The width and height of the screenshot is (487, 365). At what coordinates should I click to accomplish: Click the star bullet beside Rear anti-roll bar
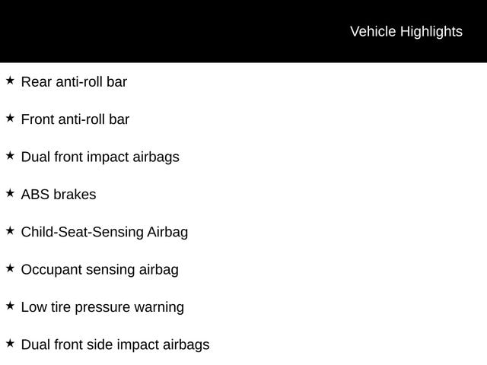point(10,81)
